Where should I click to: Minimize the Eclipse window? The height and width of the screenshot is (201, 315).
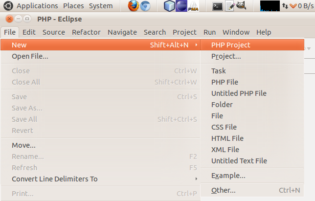click(18, 19)
